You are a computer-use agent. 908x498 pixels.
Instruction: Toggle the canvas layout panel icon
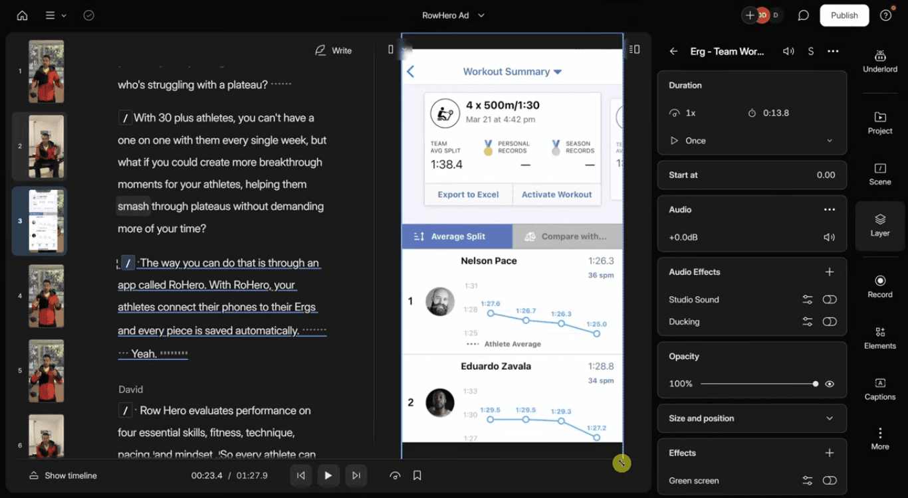(x=635, y=49)
